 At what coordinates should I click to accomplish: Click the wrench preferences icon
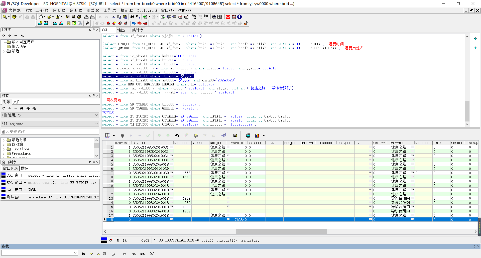tap(87, 23)
